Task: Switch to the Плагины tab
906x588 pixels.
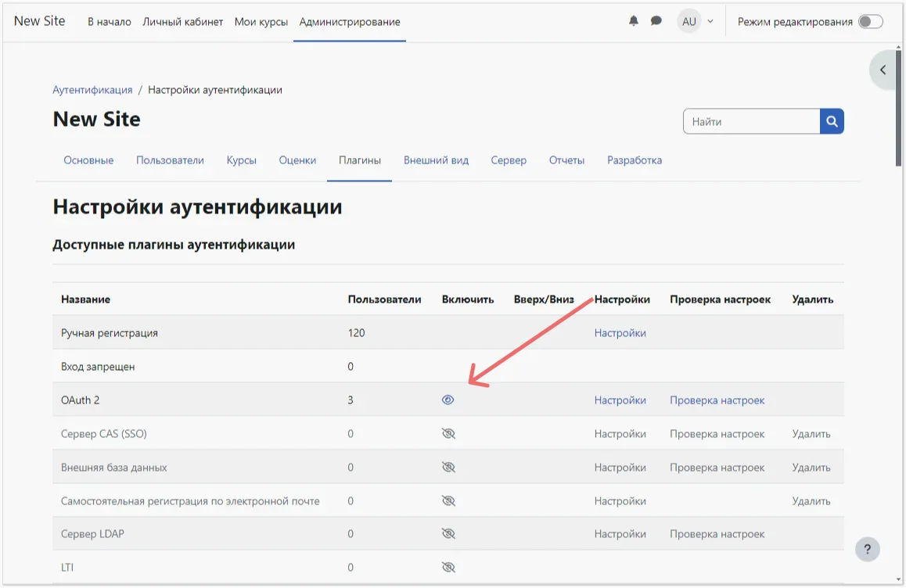Action: (x=359, y=160)
